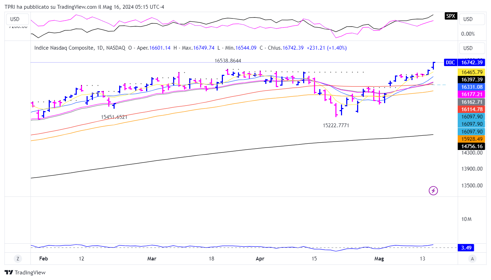Viewport: 491px width, 280px height.
Task: Open the USD selector on the left scale
Action: pyautogui.click(x=15, y=19)
